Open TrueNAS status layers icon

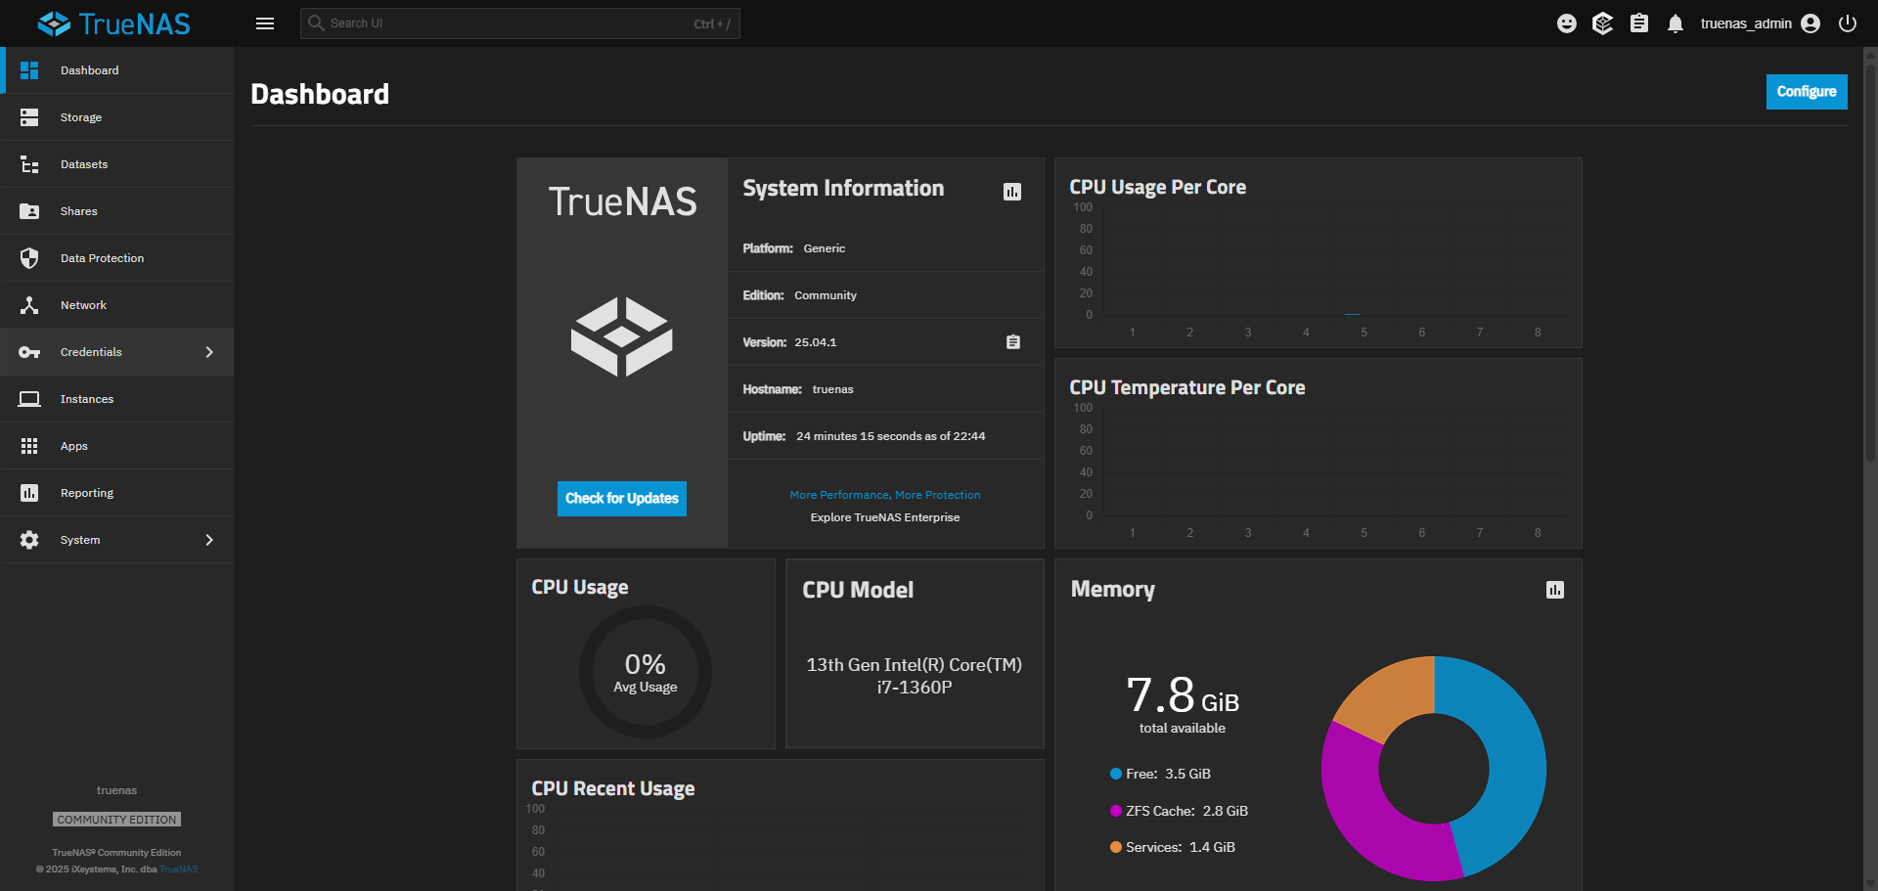(1602, 23)
